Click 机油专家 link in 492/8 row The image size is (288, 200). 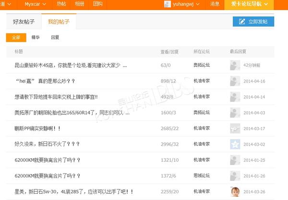[202, 96]
